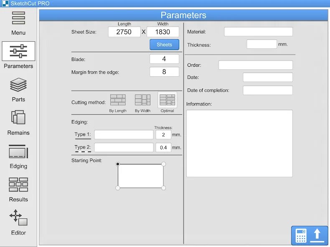Click the Edging label in sidebar
The height and width of the screenshot is (247, 330).
[18, 166]
